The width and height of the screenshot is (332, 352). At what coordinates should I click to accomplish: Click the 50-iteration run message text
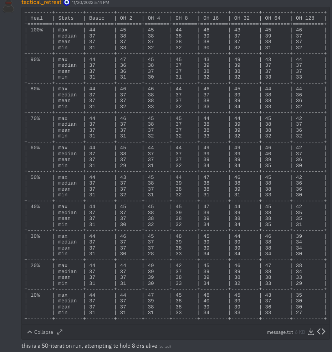click(89, 346)
